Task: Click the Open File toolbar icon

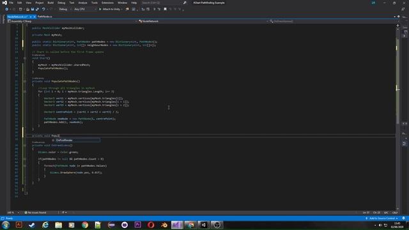Action: 27,9
